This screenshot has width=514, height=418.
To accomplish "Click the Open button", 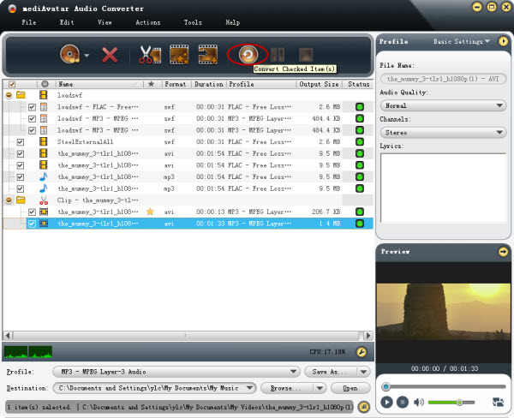I will (350, 388).
